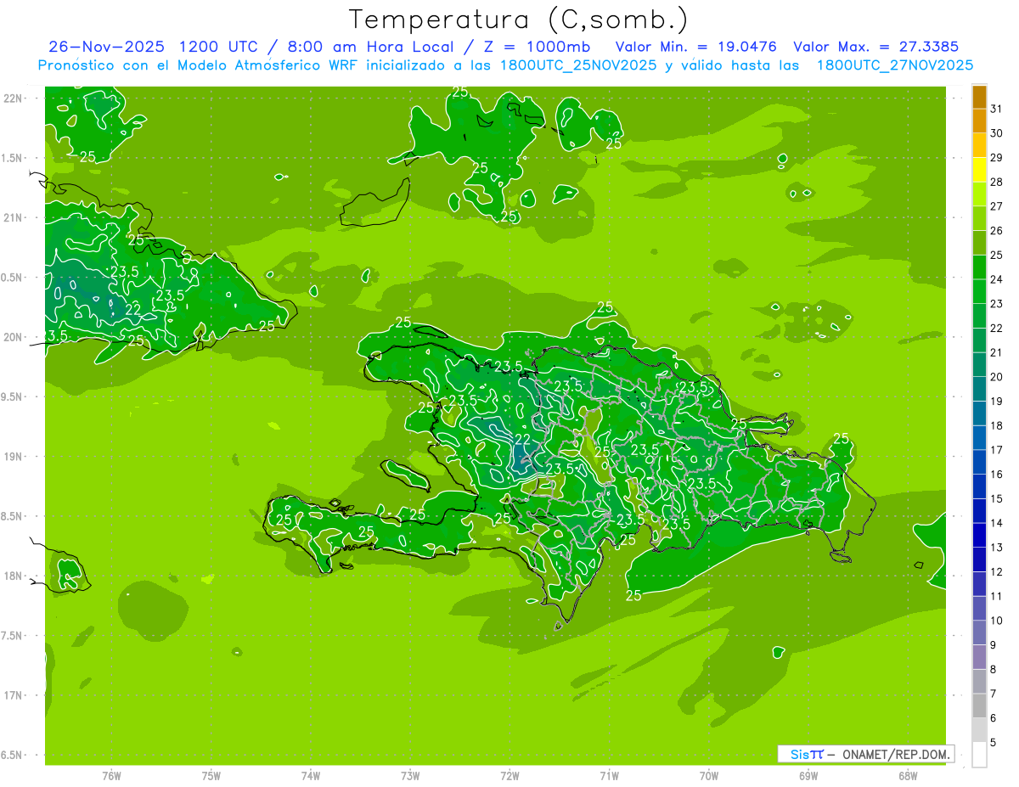Image resolution: width=1019 pixels, height=787 pixels.
Task: Click the 28 value on the color legend
Action: point(996,182)
